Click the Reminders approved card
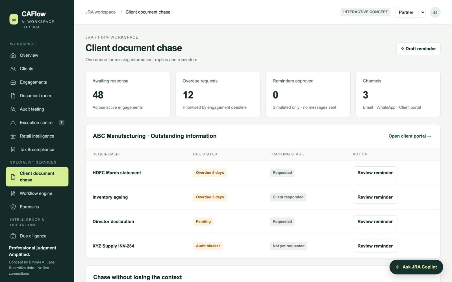 (x=308, y=94)
